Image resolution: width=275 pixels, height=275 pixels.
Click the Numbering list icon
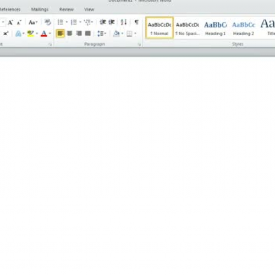pyautogui.click(x=74, y=22)
